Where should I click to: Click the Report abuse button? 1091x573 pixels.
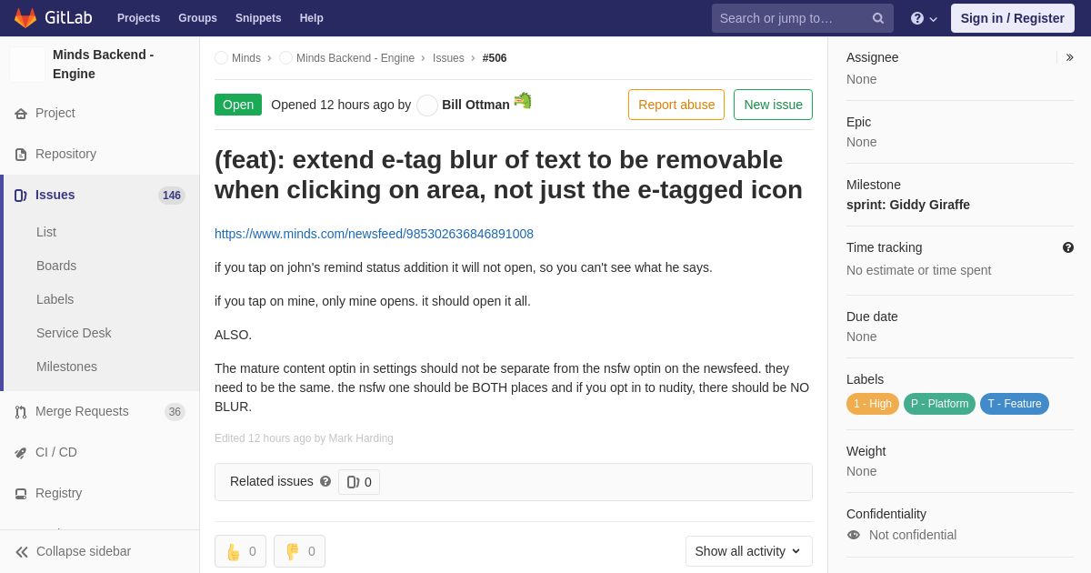click(676, 105)
